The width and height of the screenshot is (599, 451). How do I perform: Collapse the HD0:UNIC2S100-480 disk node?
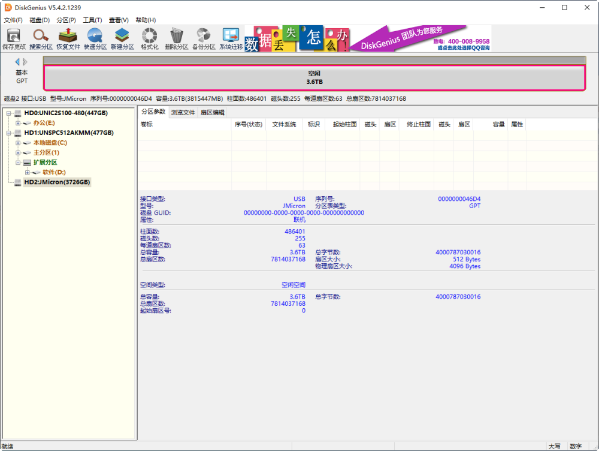(8, 113)
